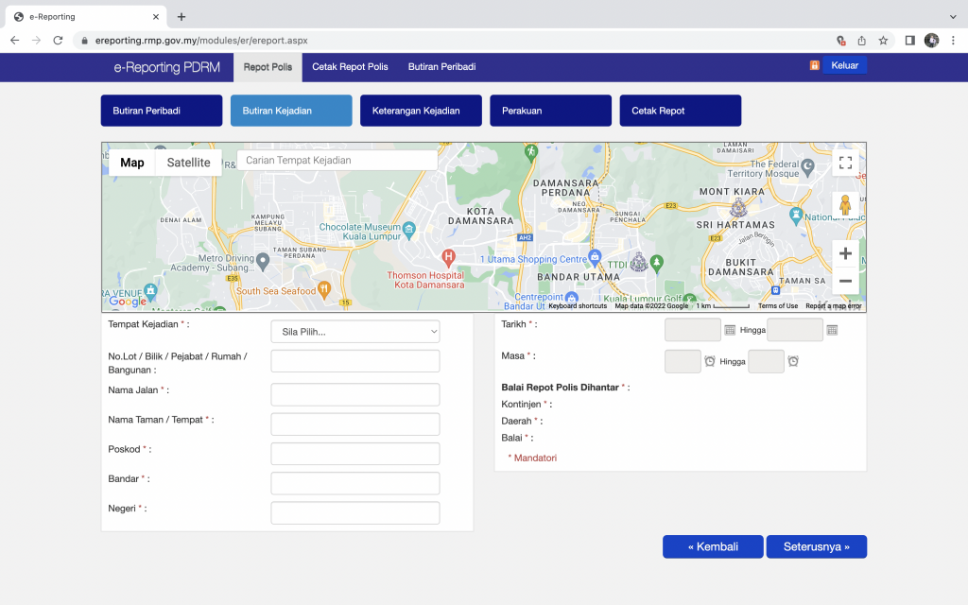968x605 pixels.
Task: Open the browser share icon
Action: pos(861,41)
